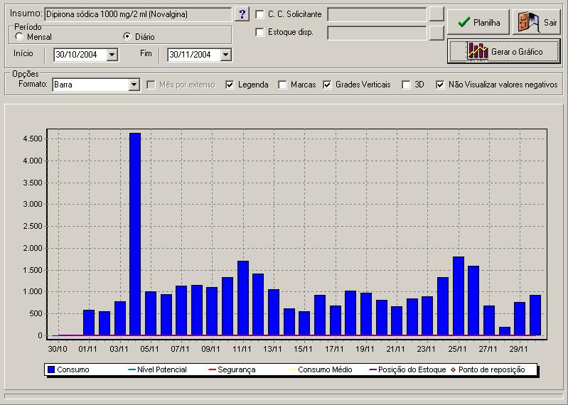Toggle the Marcas checkbox
Viewport: 568px width, 405px height.
click(282, 85)
